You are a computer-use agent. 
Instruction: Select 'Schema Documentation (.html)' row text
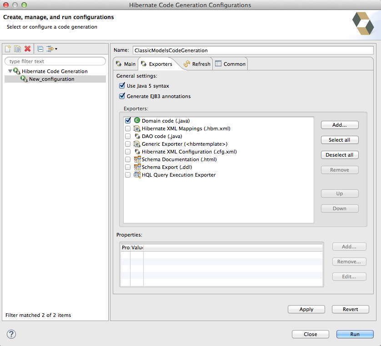coord(179,159)
